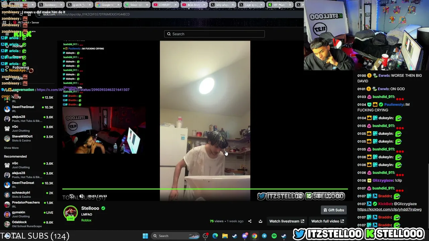Open the Roblox category link

[x=86, y=220]
